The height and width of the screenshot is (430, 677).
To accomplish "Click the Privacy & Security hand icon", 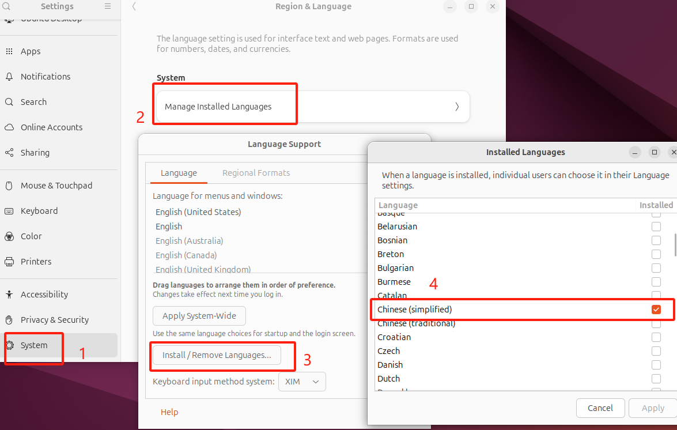I will click(9, 320).
